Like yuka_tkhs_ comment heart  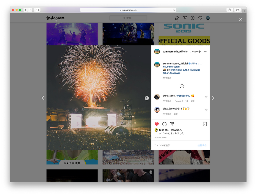click(206, 97)
